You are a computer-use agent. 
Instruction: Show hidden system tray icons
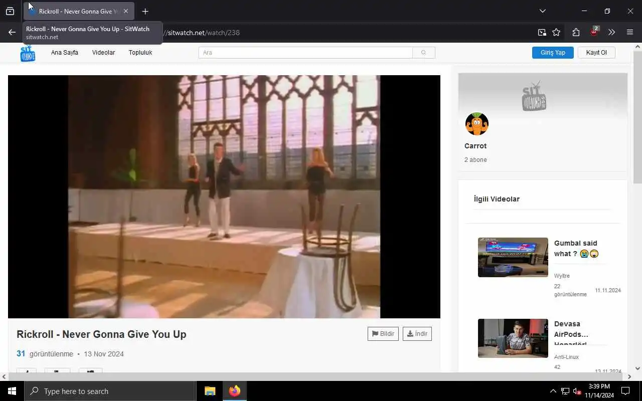[553, 391]
